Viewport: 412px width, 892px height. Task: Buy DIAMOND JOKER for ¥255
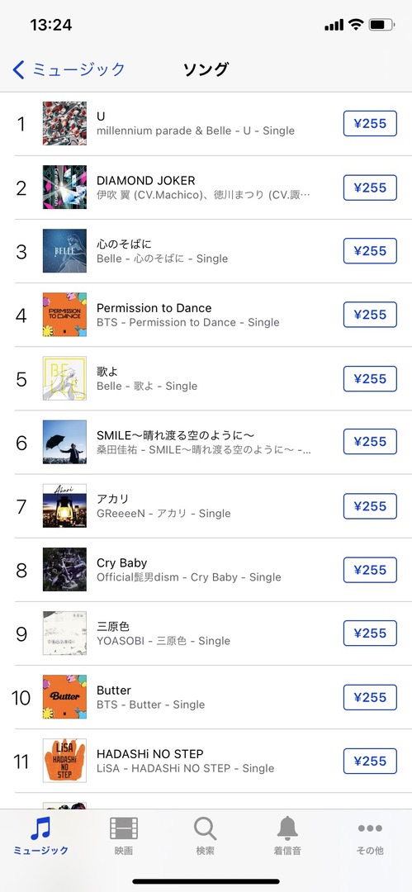coord(370,187)
